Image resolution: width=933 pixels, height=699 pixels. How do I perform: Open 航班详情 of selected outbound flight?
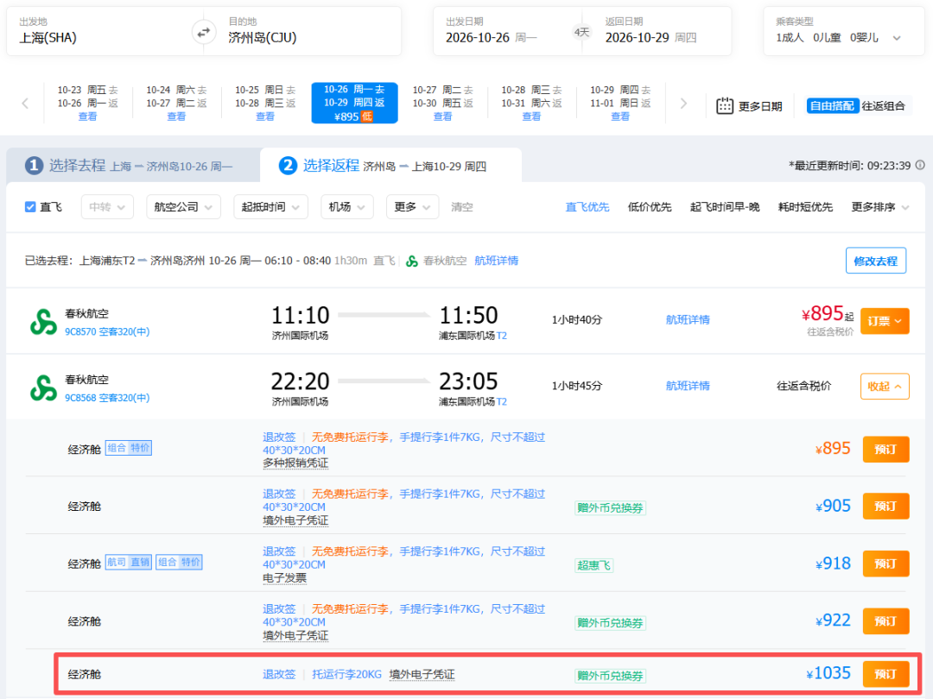496,261
